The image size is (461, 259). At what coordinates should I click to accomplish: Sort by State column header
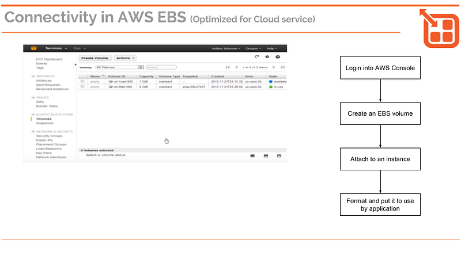coord(273,77)
